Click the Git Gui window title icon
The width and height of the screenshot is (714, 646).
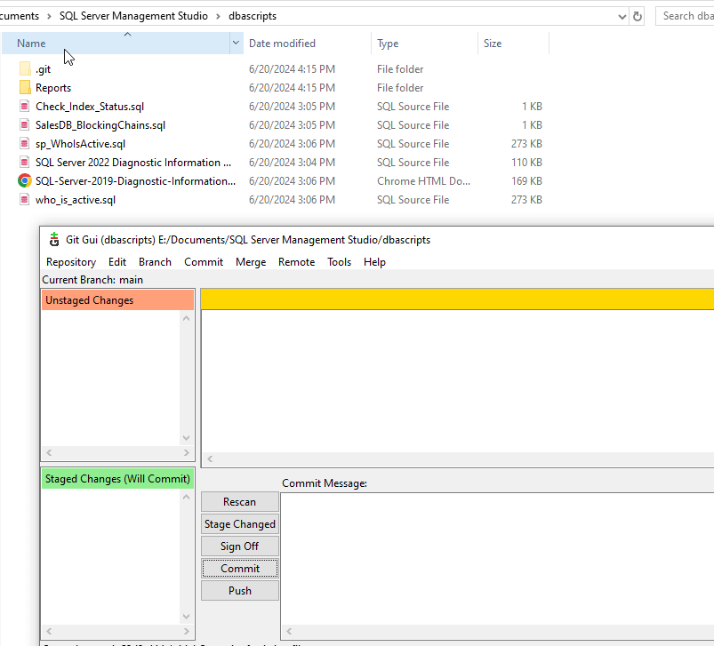(54, 239)
